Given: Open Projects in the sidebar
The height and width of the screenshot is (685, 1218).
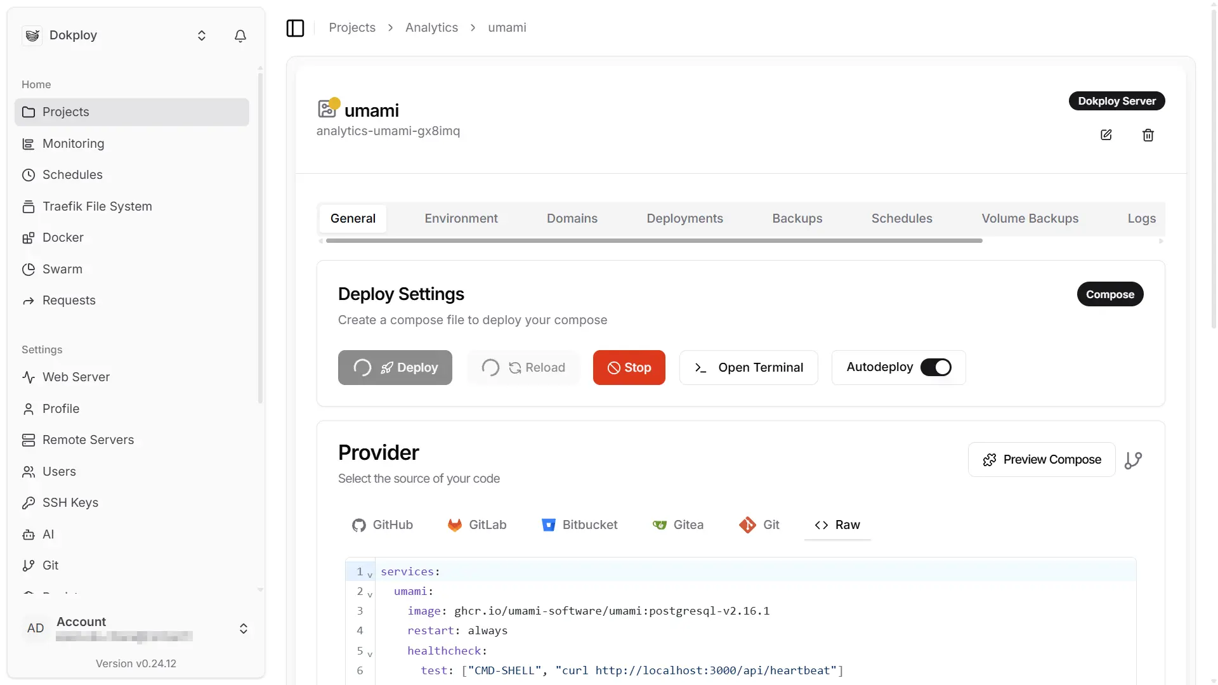Looking at the screenshot, I should pyautogui.click(x=131, y=112).
